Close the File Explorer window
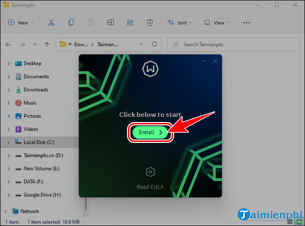 point(295,5)
